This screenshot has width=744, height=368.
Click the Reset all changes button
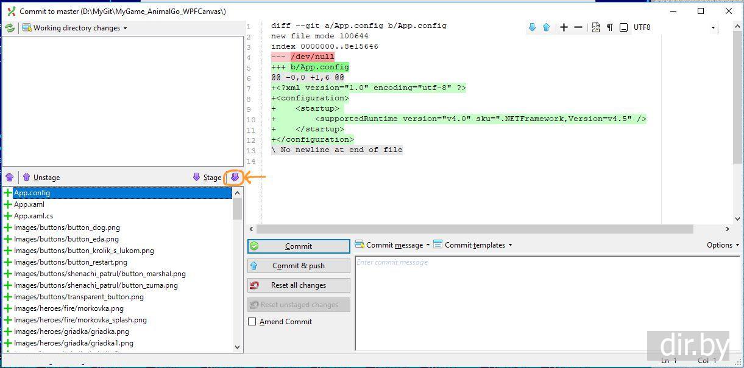click(299, 285)
